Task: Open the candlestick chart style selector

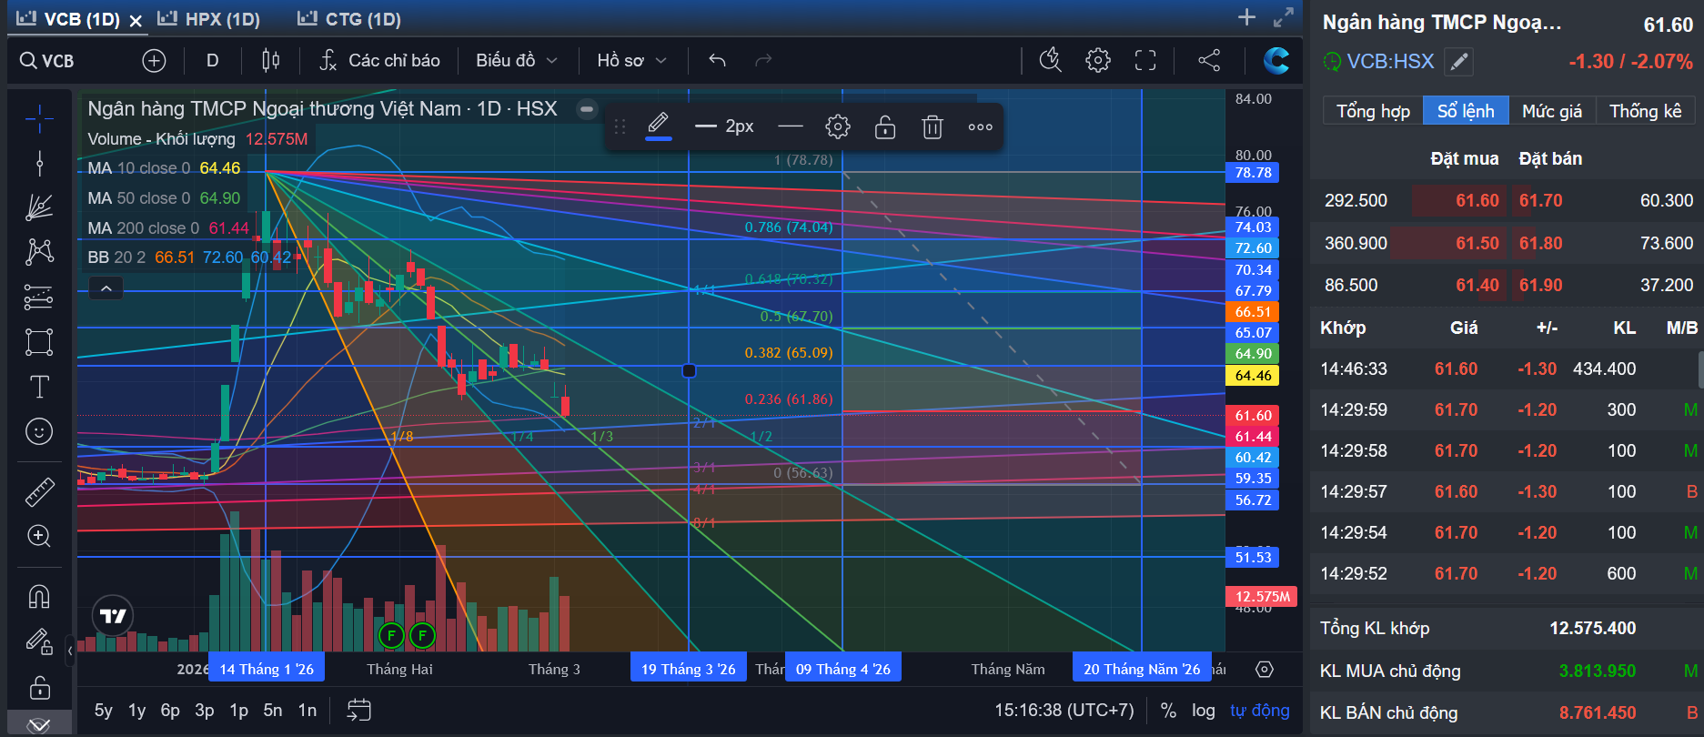Action: (x=270, y=61)
